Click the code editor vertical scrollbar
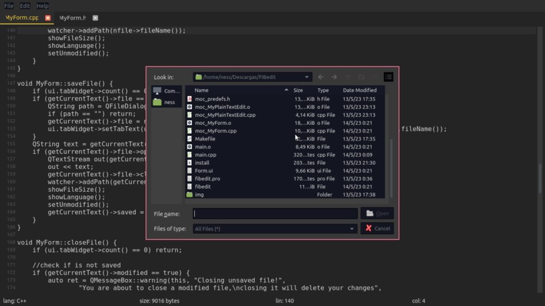 540,178
